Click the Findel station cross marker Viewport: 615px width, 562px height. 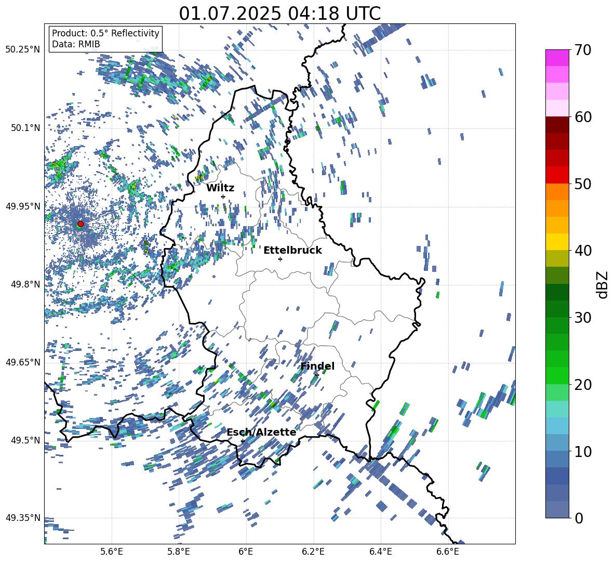[x=317, y=375]
